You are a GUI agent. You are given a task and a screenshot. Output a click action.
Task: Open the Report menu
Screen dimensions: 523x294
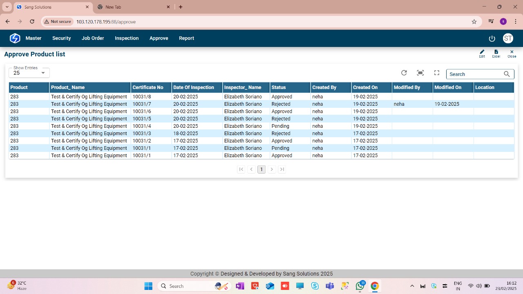(186, 38)
